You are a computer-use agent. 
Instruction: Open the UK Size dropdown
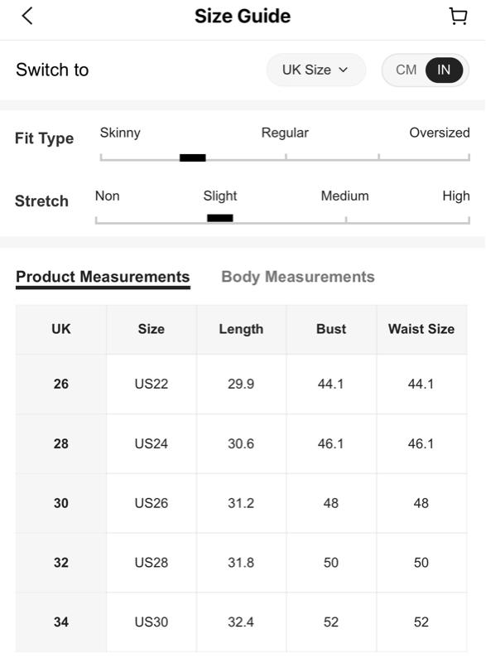tap(315, 70)
